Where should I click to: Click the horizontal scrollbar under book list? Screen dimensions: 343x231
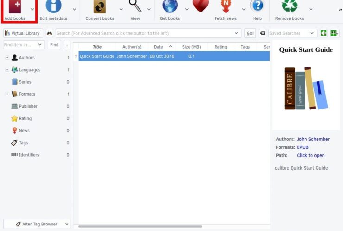tap(140, 226)
